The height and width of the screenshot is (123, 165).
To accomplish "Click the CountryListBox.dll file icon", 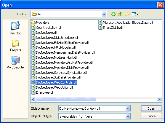I will click(x=33, y=27).
